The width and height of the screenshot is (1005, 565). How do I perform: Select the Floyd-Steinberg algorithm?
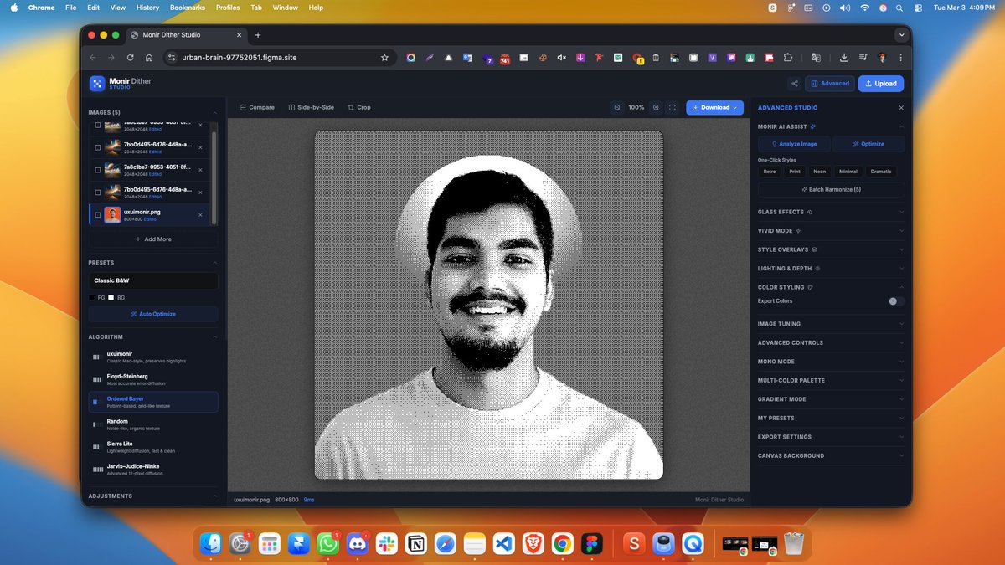(x=153, y=379)
